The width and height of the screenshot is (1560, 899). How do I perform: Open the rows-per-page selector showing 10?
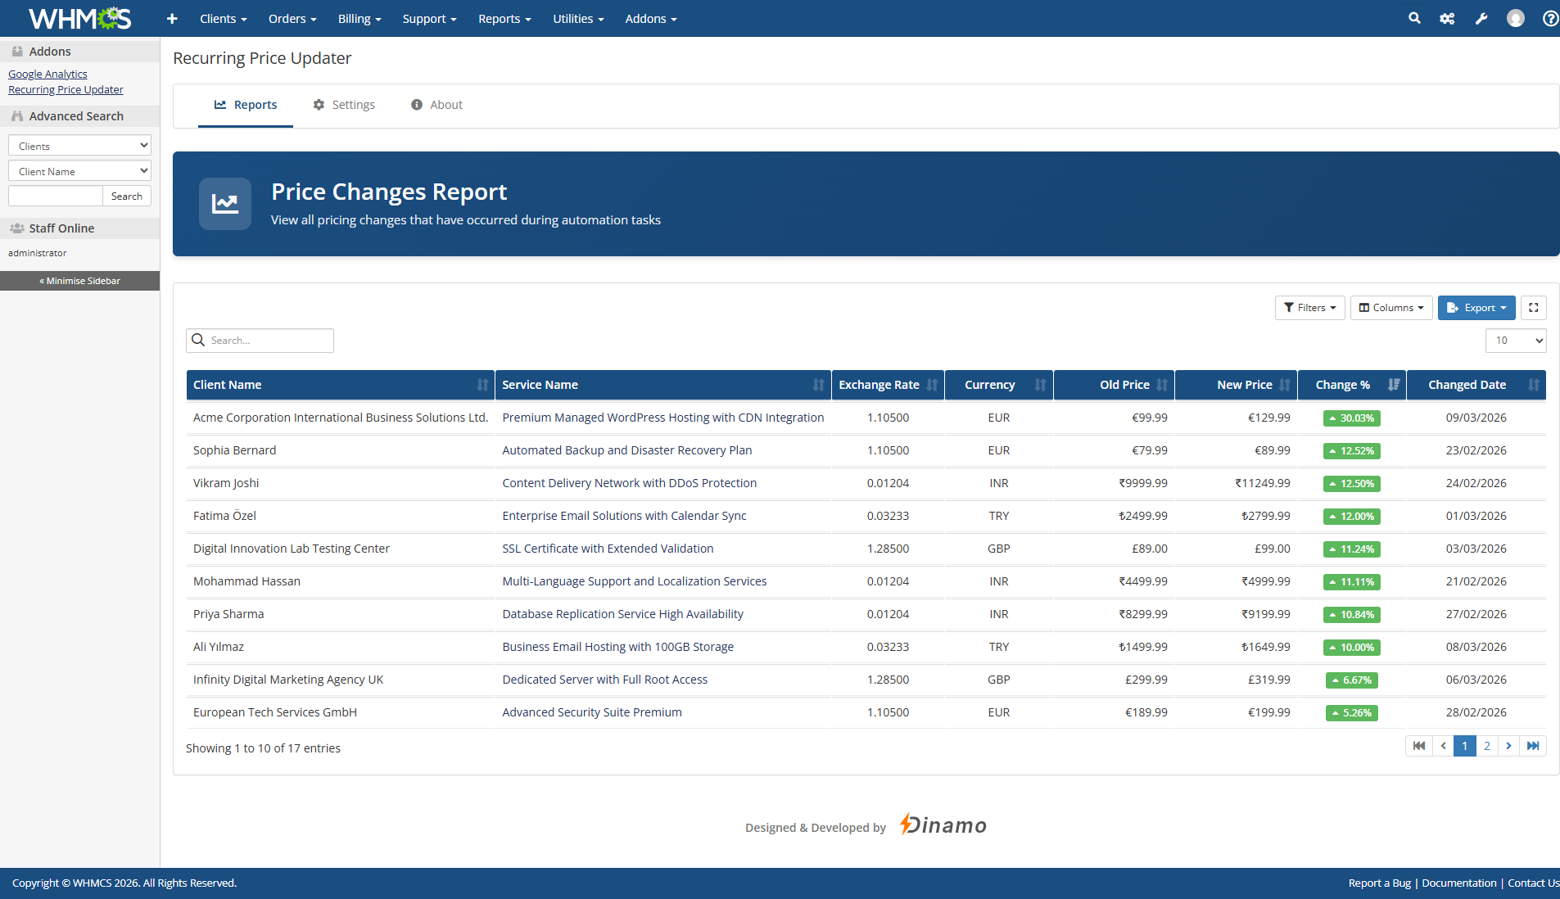pos(1516,341)
